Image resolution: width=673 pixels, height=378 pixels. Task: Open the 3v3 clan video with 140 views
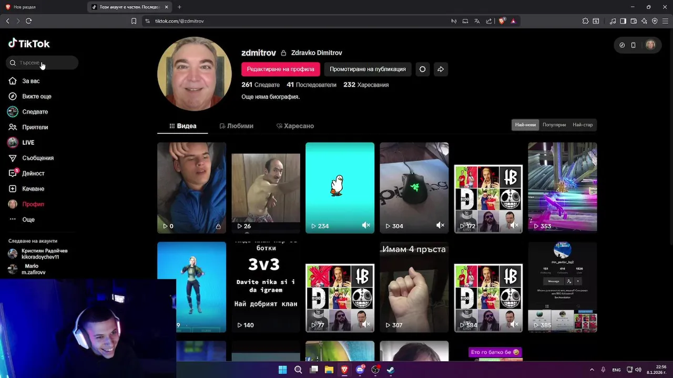click(x=266, y=287)
